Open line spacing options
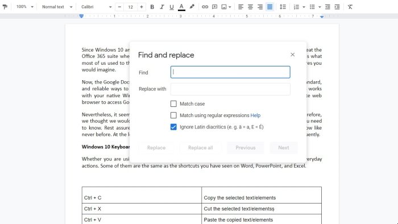Viewport: 398px width, 224px height. tap(283, 7)
